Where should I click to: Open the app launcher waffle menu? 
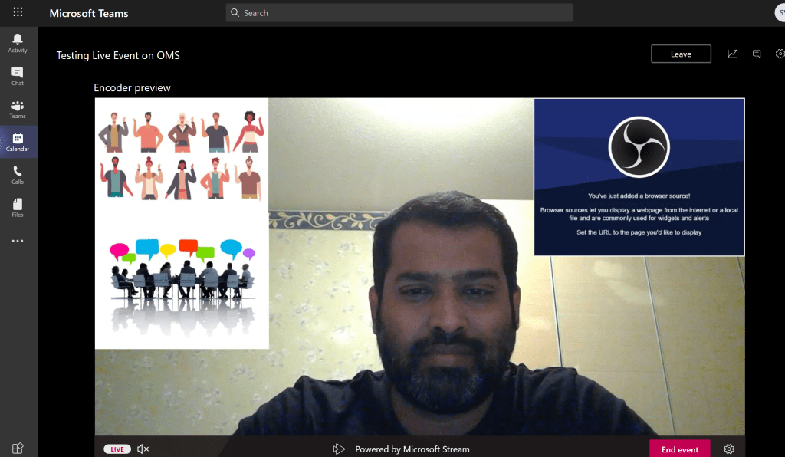[x=18, y=13]
